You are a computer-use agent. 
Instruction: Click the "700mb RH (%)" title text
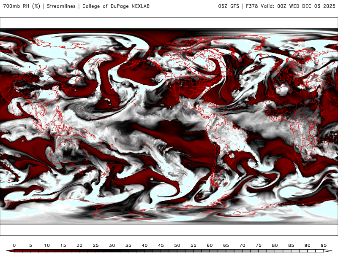click(x=22, y=6)
